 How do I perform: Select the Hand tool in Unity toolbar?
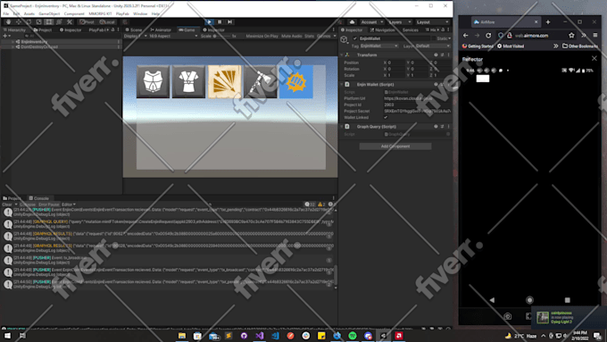(x=9, y=22)
